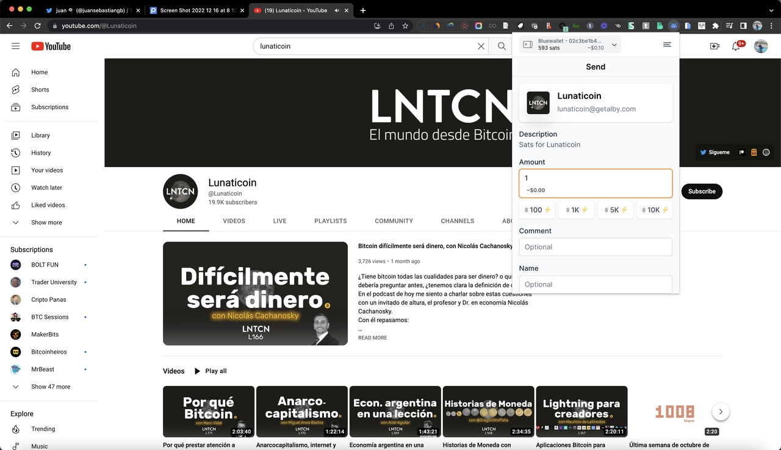Open the YouTube hamburger guide menu
Viewport: 781px width, 450px height.
coord(16,46)
